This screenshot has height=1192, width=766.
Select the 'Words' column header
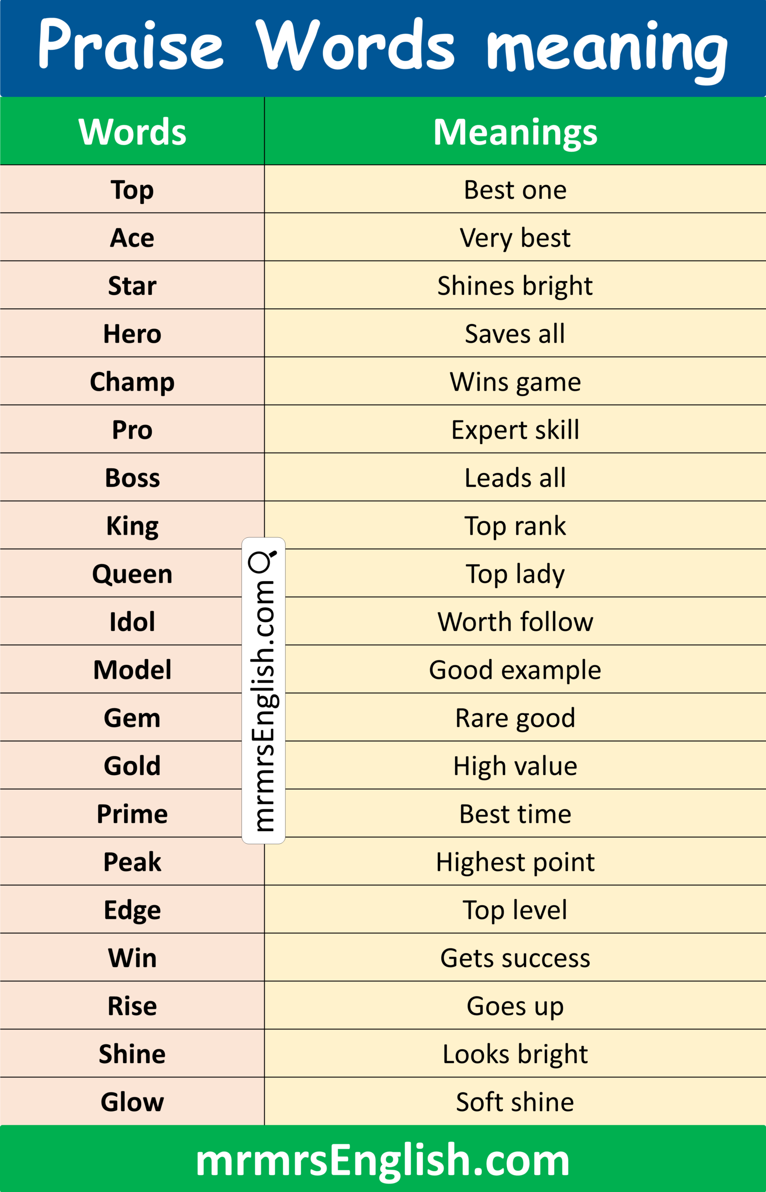pyautogui.click(x=132, y=132)
